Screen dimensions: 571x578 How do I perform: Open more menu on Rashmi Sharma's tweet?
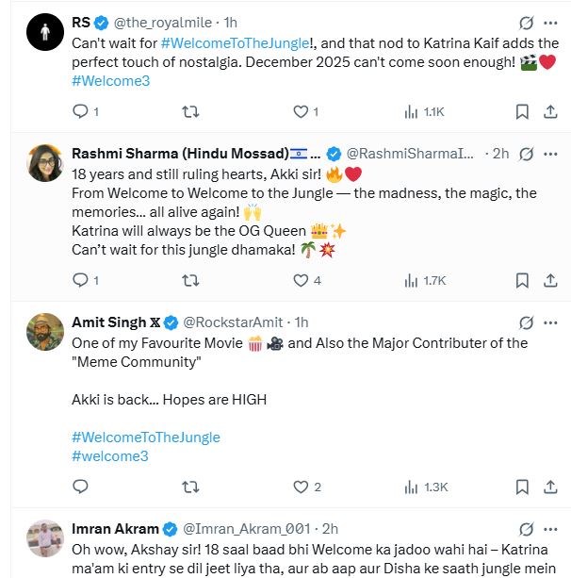tap(552, 153)
